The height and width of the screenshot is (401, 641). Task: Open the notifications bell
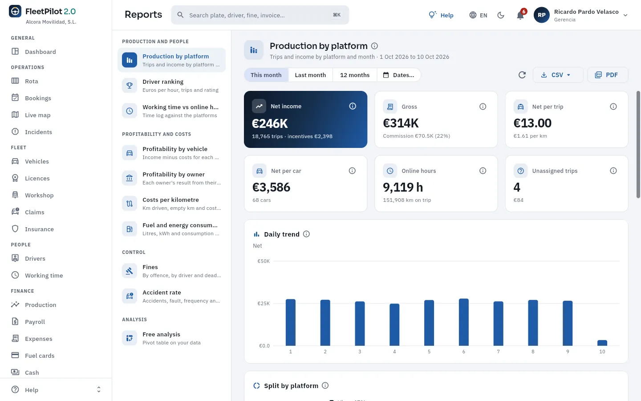pyautogui.click(x=520, y=15)
